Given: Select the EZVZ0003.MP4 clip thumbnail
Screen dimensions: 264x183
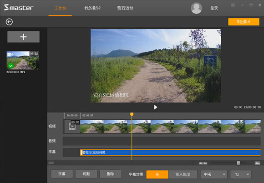Looking at the screenshot, I should click(x=23, y=61).
